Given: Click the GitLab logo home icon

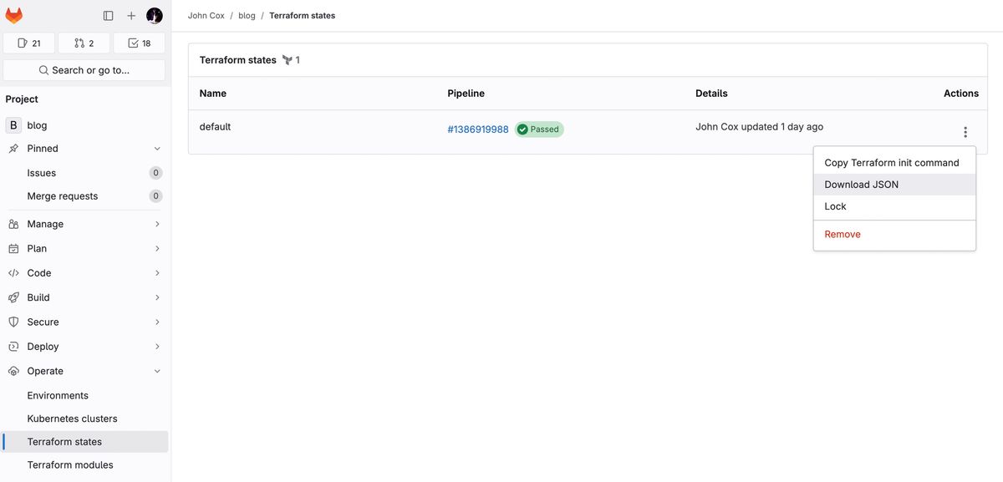Looking at the screenshot, I should 14,16.
